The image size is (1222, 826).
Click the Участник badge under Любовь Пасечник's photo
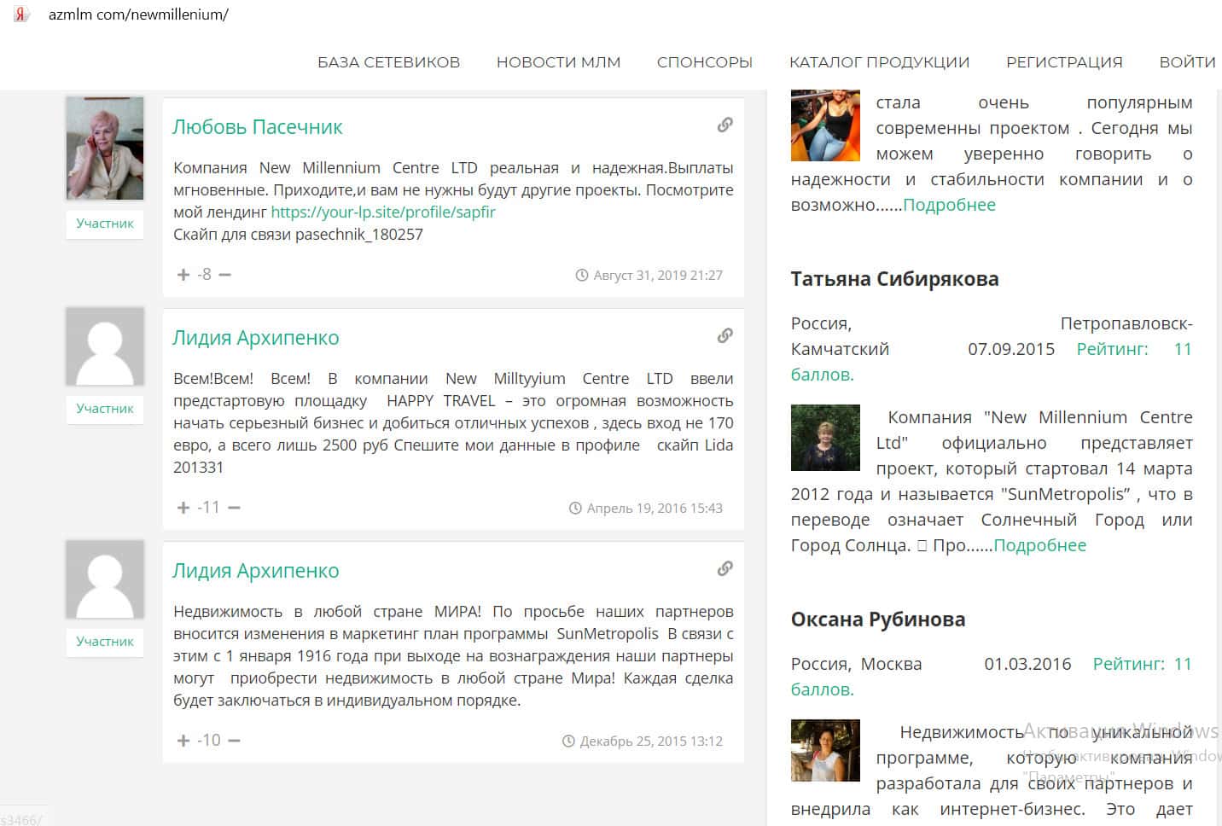(x=105, y=224)
